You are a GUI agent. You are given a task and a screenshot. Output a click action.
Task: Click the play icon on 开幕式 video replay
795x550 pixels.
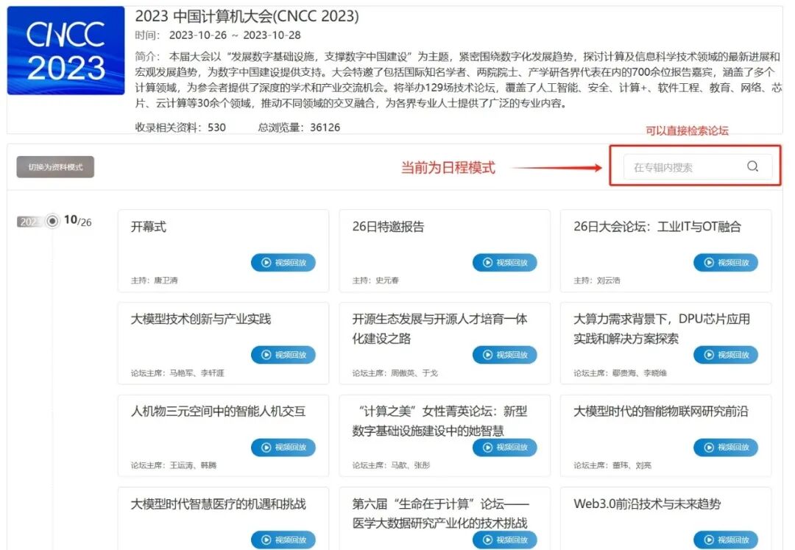click(266, 262)
